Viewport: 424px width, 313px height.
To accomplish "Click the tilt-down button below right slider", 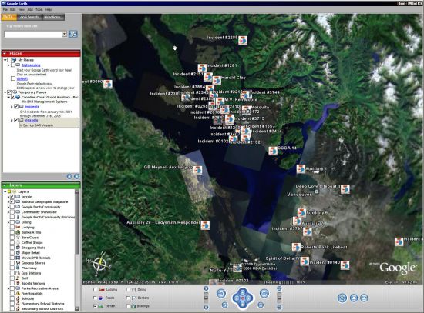I will [279, 307].
